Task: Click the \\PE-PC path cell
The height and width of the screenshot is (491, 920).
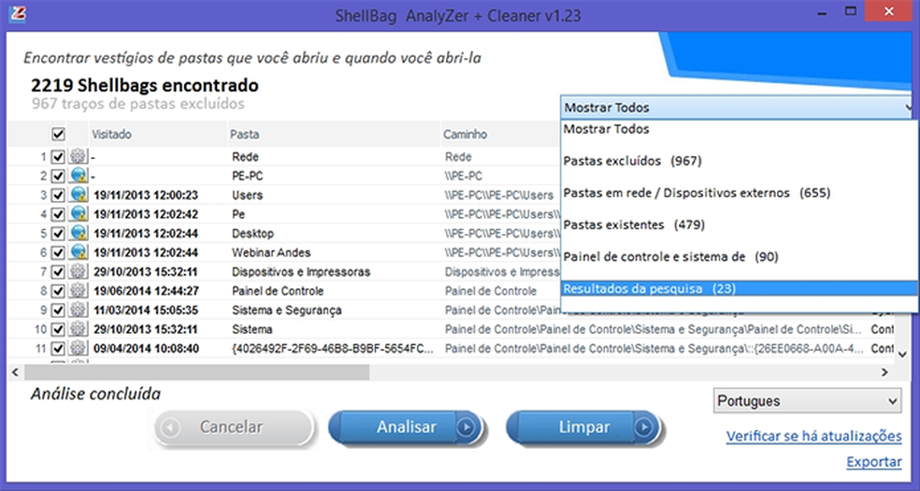Action: click(463, 176)
